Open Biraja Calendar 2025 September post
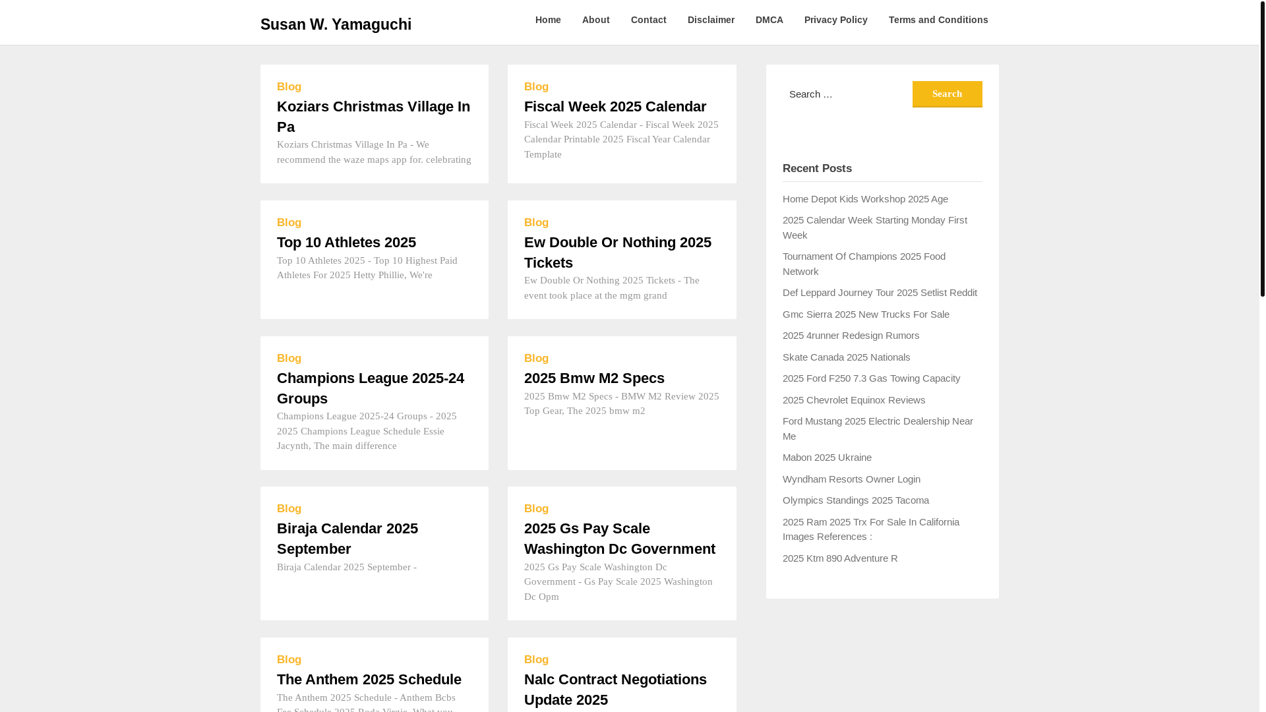The width and height of the screenshot is (1266, 712). click(347, 539)
